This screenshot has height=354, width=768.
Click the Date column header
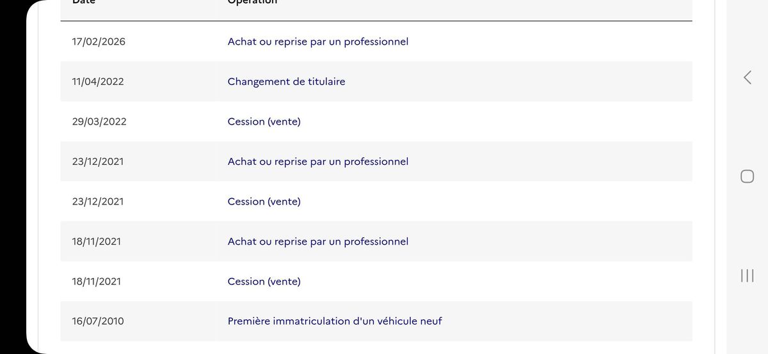coord(84,2)
